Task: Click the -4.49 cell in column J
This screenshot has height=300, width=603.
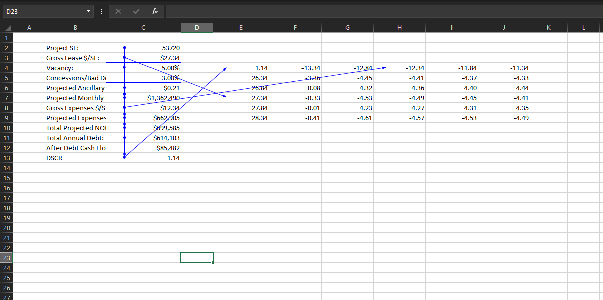Action: point(504,118)
